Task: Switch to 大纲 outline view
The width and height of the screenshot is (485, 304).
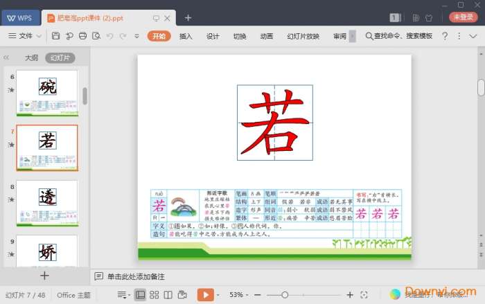Action: [31, 57]
